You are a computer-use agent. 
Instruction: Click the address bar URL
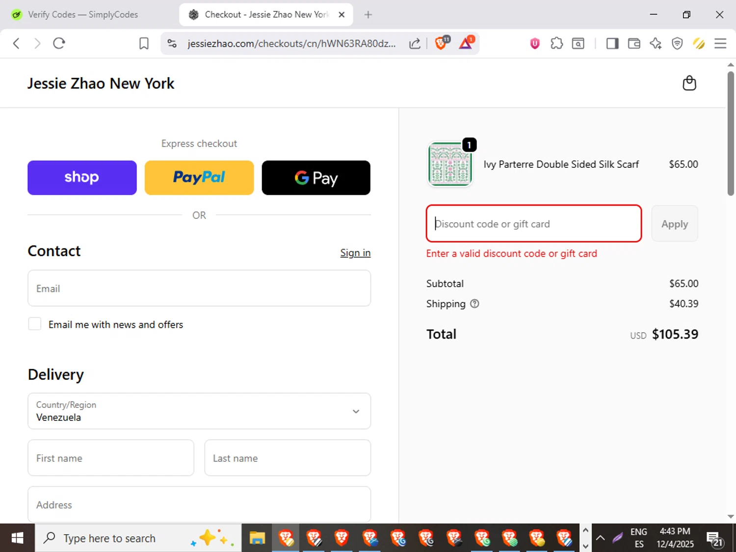[x=291, y=44]
